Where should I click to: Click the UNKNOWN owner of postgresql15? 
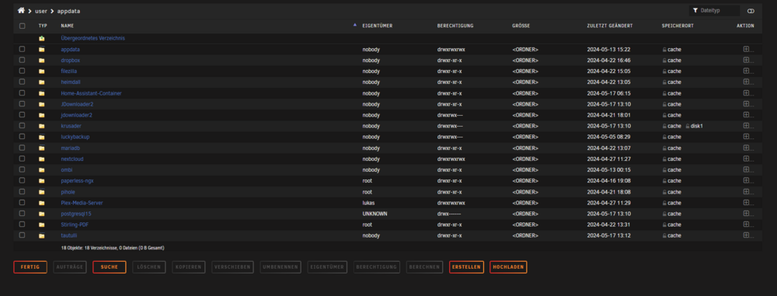[375, 214]
